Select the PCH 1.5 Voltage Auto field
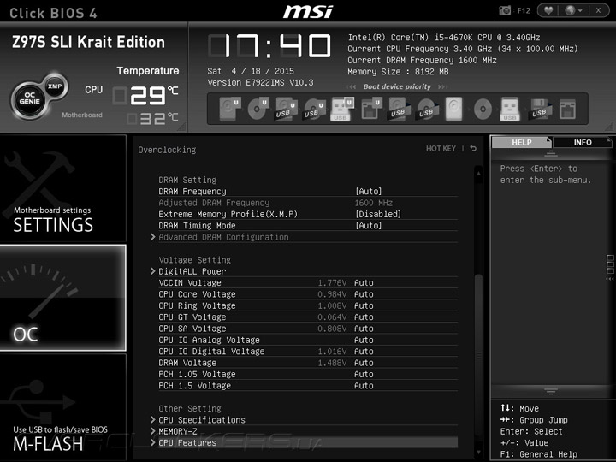This screenshot has height=462, width=616. click(x=364, y=385)
